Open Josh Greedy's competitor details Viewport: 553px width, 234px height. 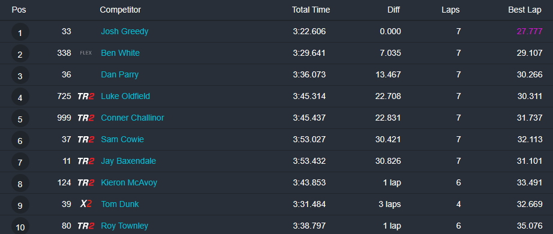coord(125,31)
